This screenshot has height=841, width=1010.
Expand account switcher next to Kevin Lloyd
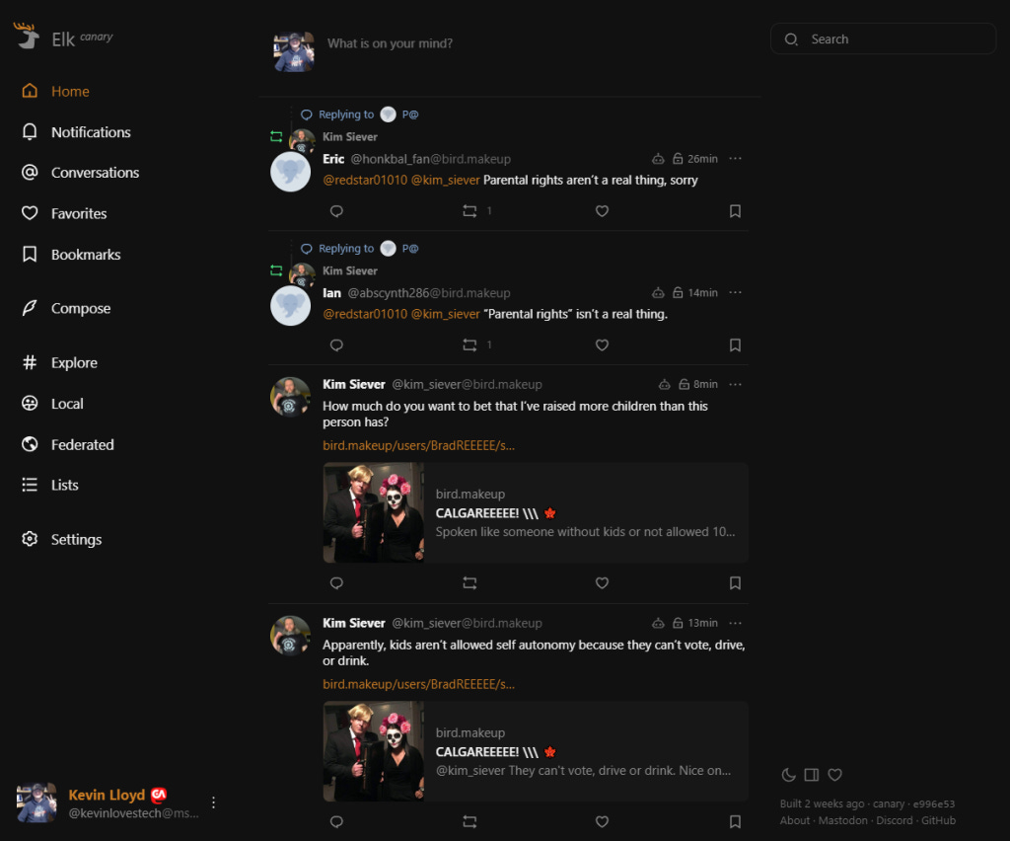pos(213,803)
